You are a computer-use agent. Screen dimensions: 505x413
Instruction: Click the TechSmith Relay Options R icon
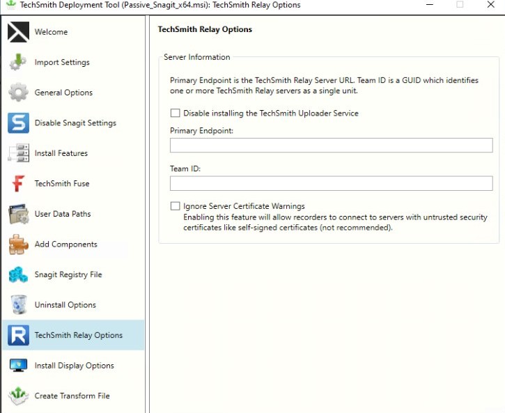[x=18, y=335]
